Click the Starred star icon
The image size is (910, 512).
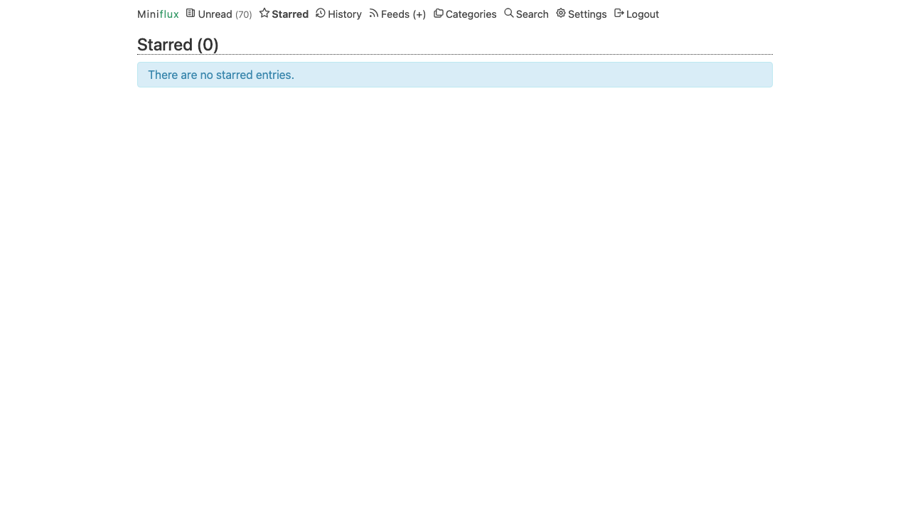(x=264, y=13)
